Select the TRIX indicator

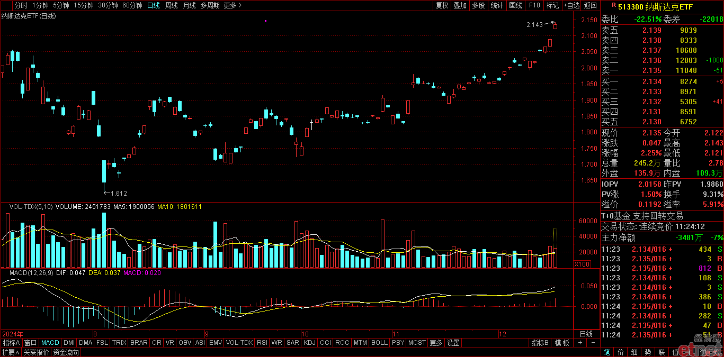tap(119, 343)
